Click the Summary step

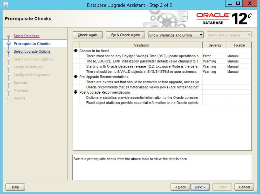[x=21, y=82]
